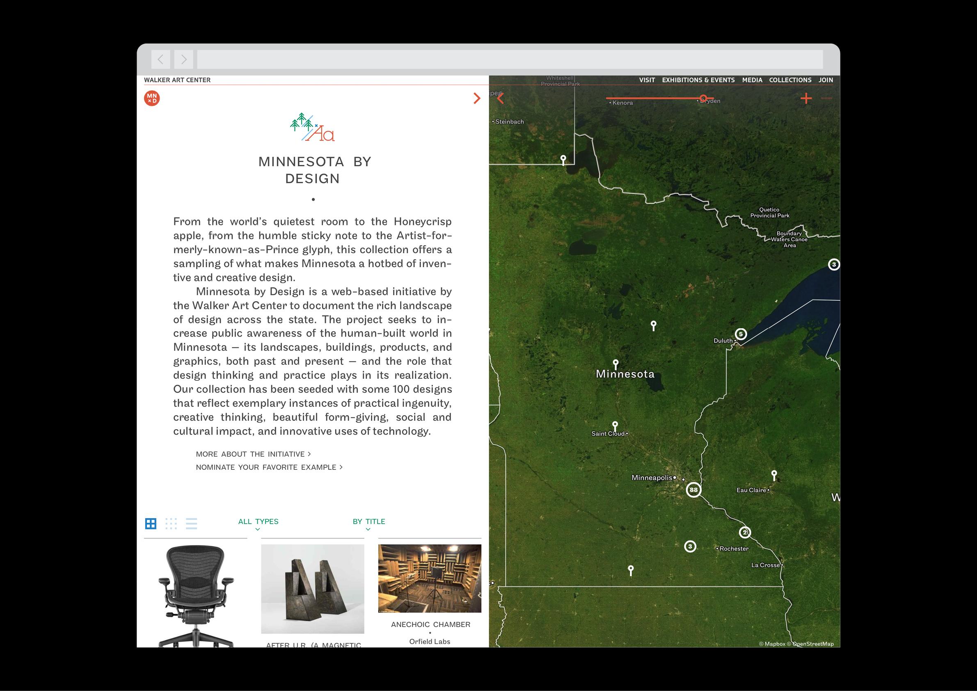Click the map zoom slider handle
The height and width of the screenshot is (691, 977).
point(703,98)
